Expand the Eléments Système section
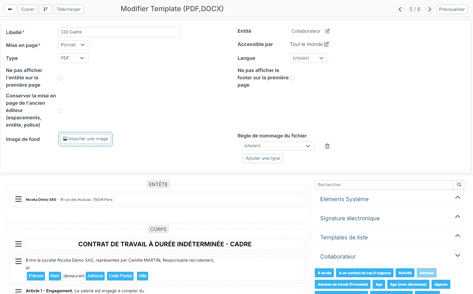 (x=390, y=199)
